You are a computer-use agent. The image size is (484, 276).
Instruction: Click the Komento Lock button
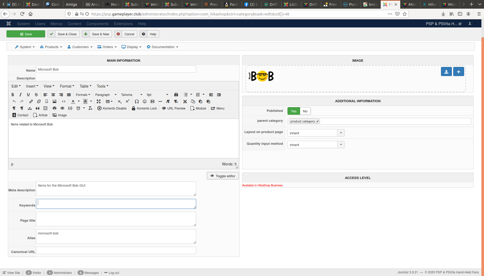[x=144, y=108]
